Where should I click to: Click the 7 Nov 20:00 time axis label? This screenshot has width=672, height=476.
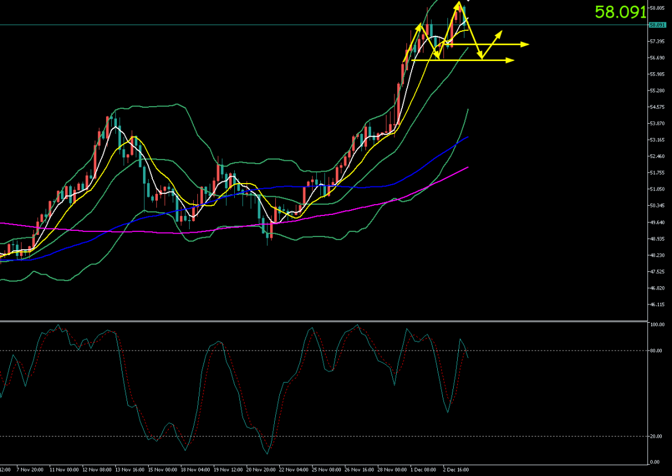point(30,470)
